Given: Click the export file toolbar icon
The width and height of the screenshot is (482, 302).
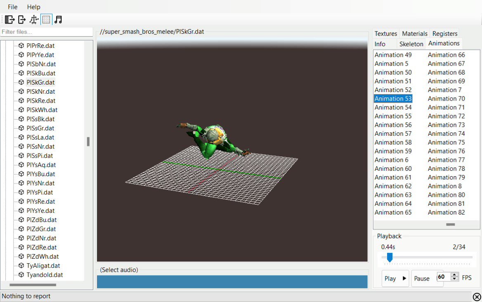Looking at the screenshot, I should (22, 20).
